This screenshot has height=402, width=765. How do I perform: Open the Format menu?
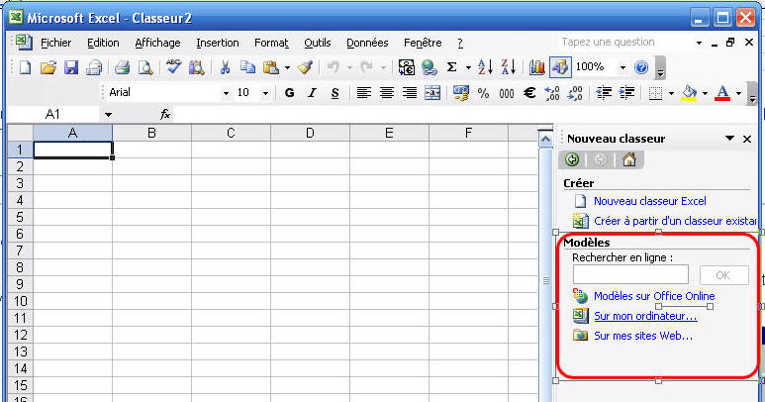coord(271,43)
